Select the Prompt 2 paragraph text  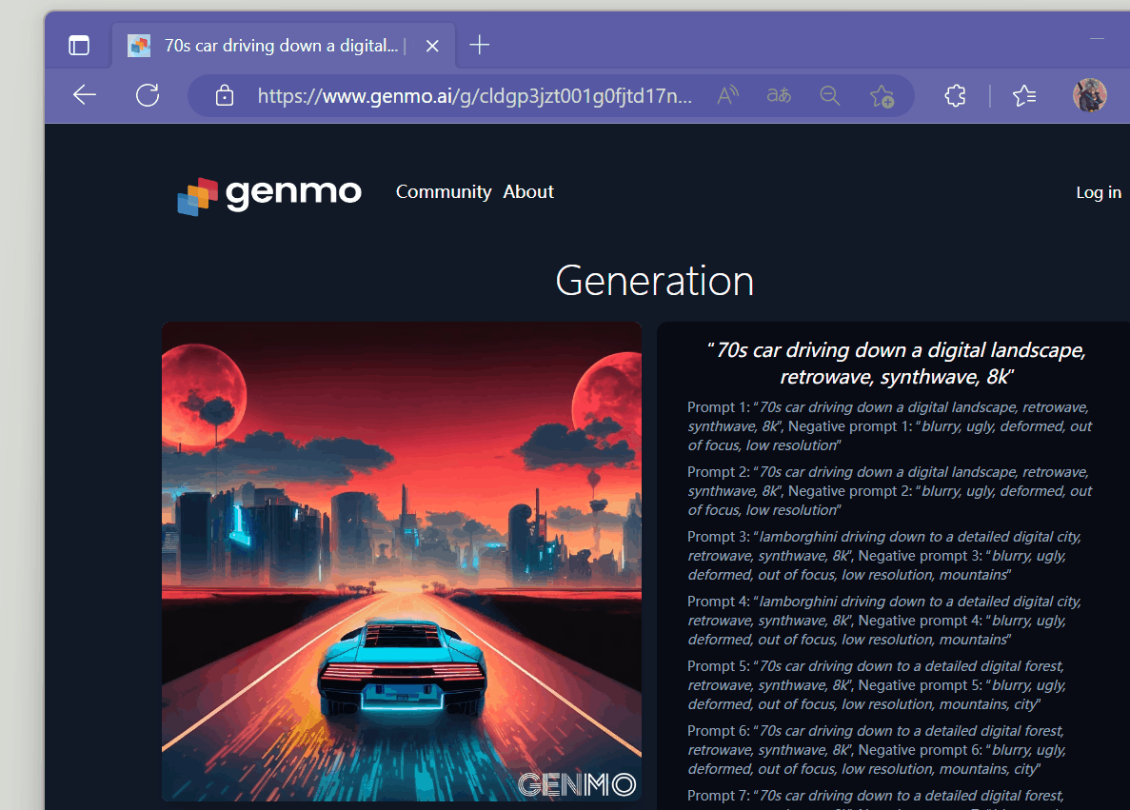(890, 491)
